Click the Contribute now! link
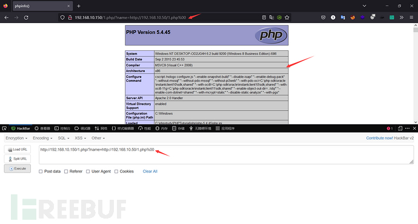The image size is (418, 224). coord(379,138)
